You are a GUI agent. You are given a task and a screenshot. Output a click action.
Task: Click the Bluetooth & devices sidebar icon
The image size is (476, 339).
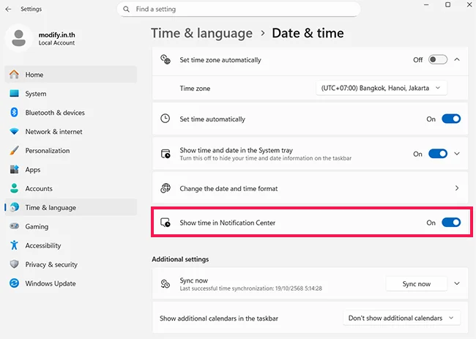tap(14, 113)
